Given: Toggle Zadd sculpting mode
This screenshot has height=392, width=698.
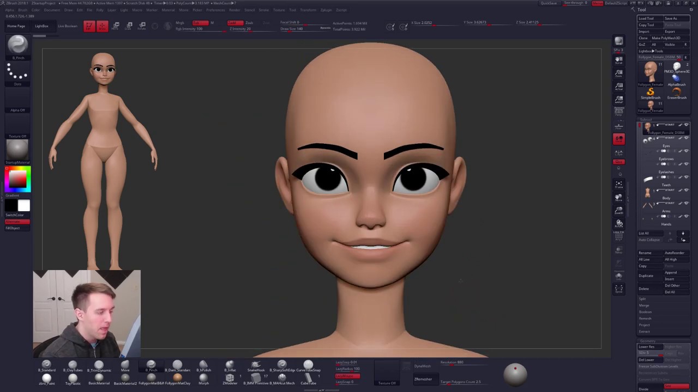Looking at the screenshot, I should click(x=235, y=23).
